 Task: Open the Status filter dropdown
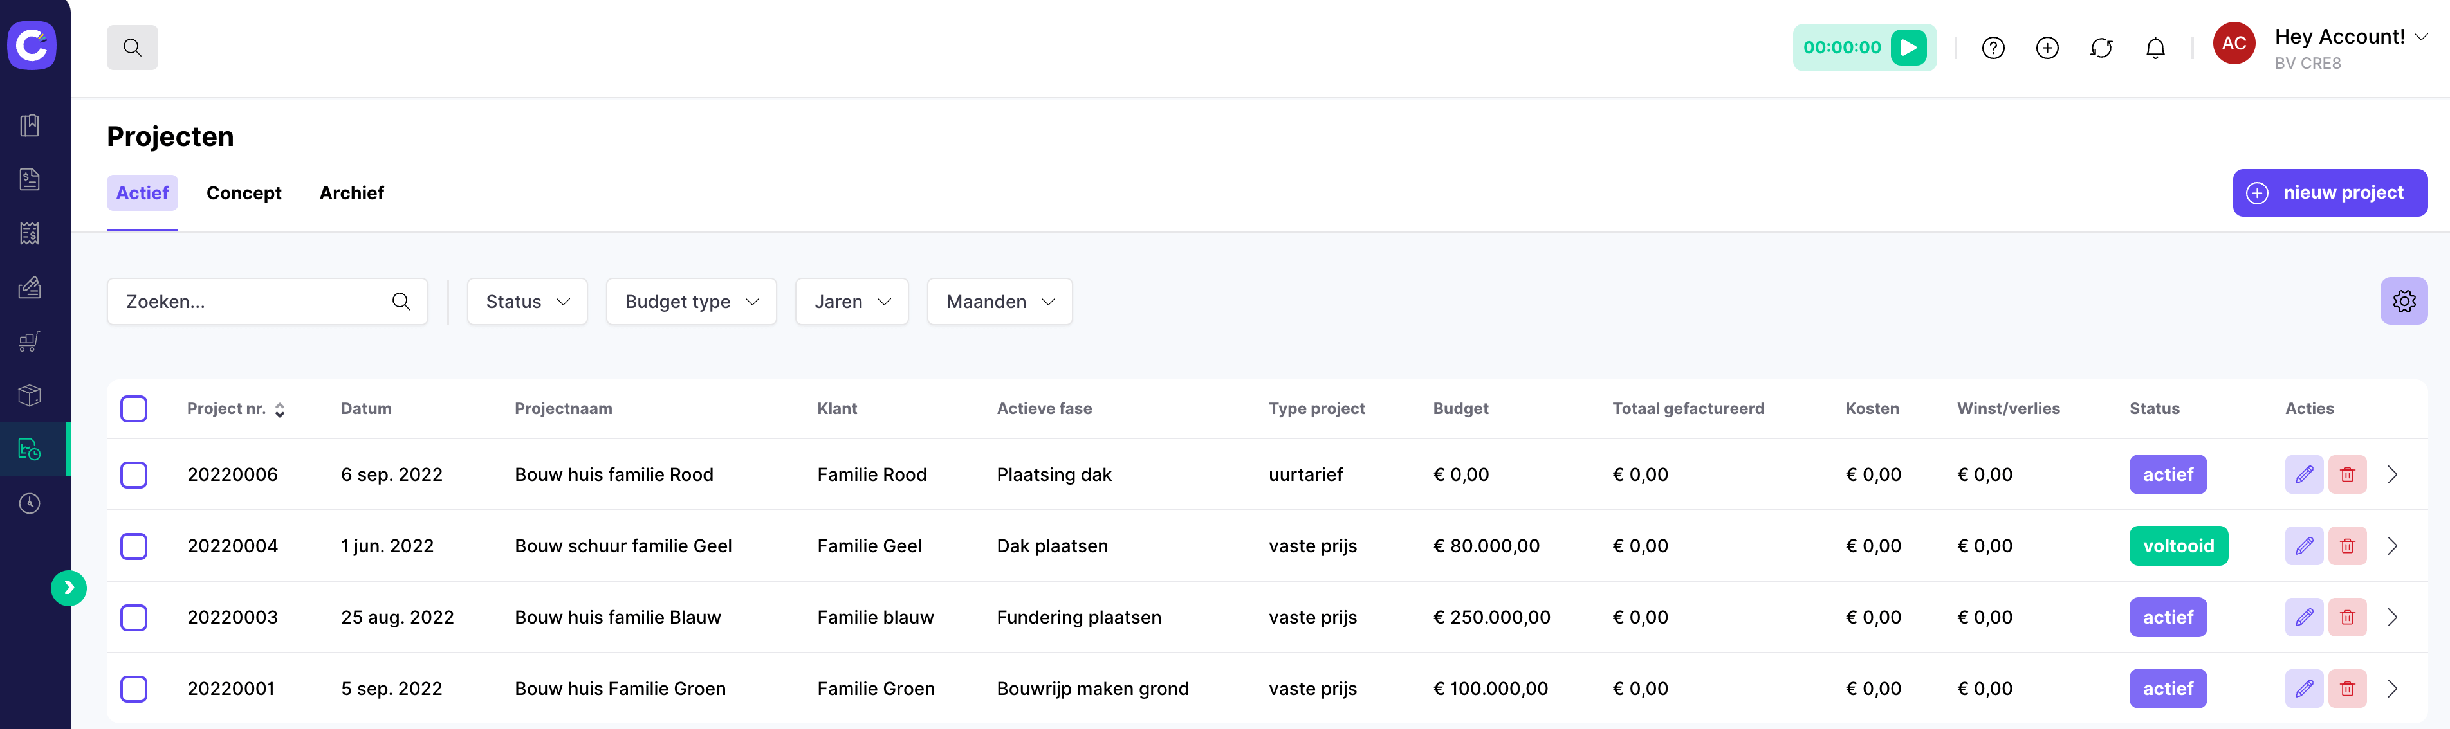pyautogui.click(x=527, y=301)
